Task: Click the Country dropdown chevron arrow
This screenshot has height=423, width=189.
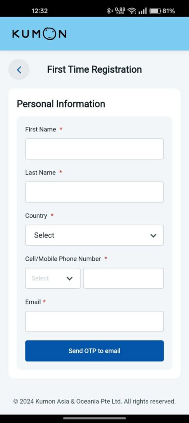Action: point(153,235)
